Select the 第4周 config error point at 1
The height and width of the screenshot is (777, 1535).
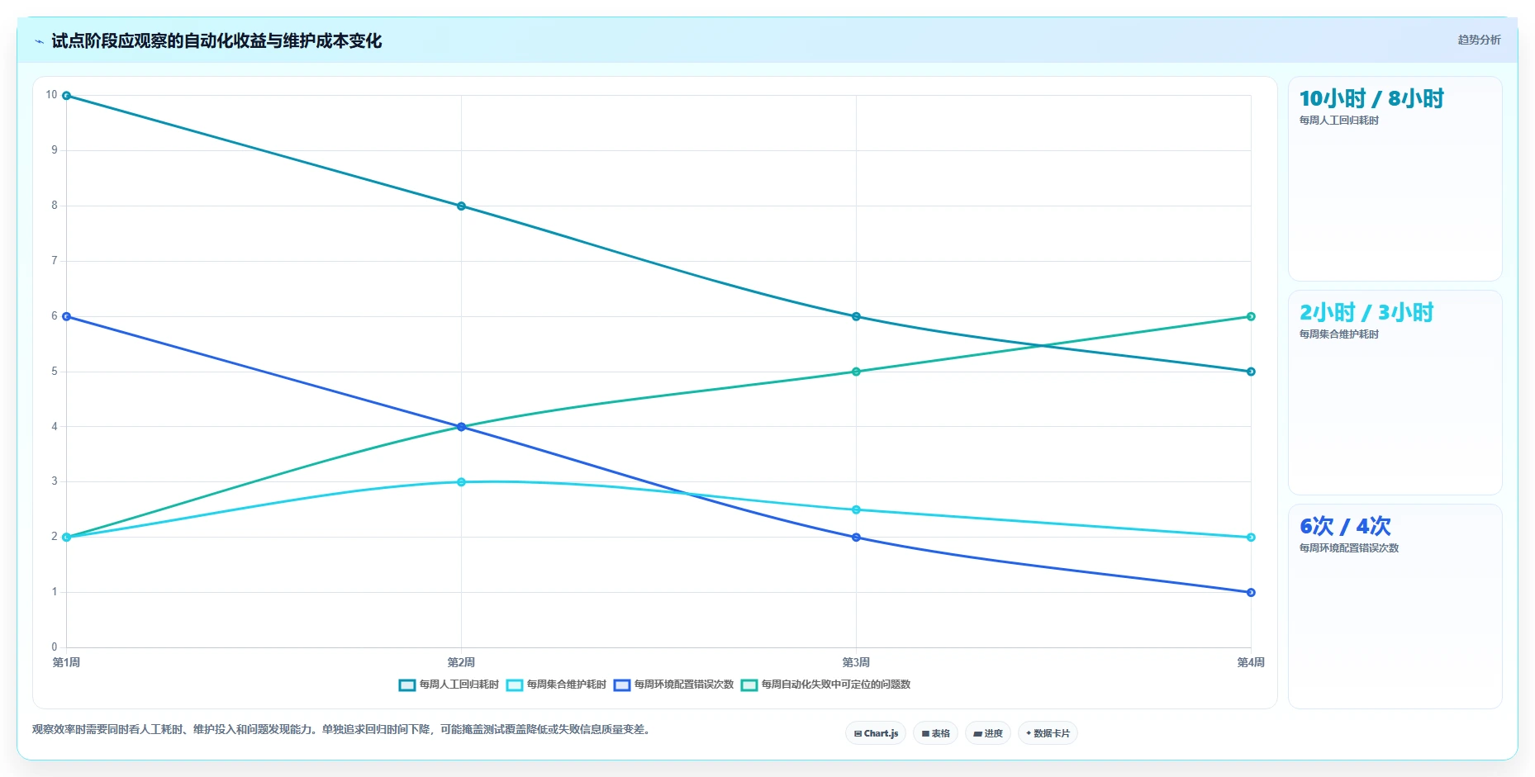coord(1251,592)
